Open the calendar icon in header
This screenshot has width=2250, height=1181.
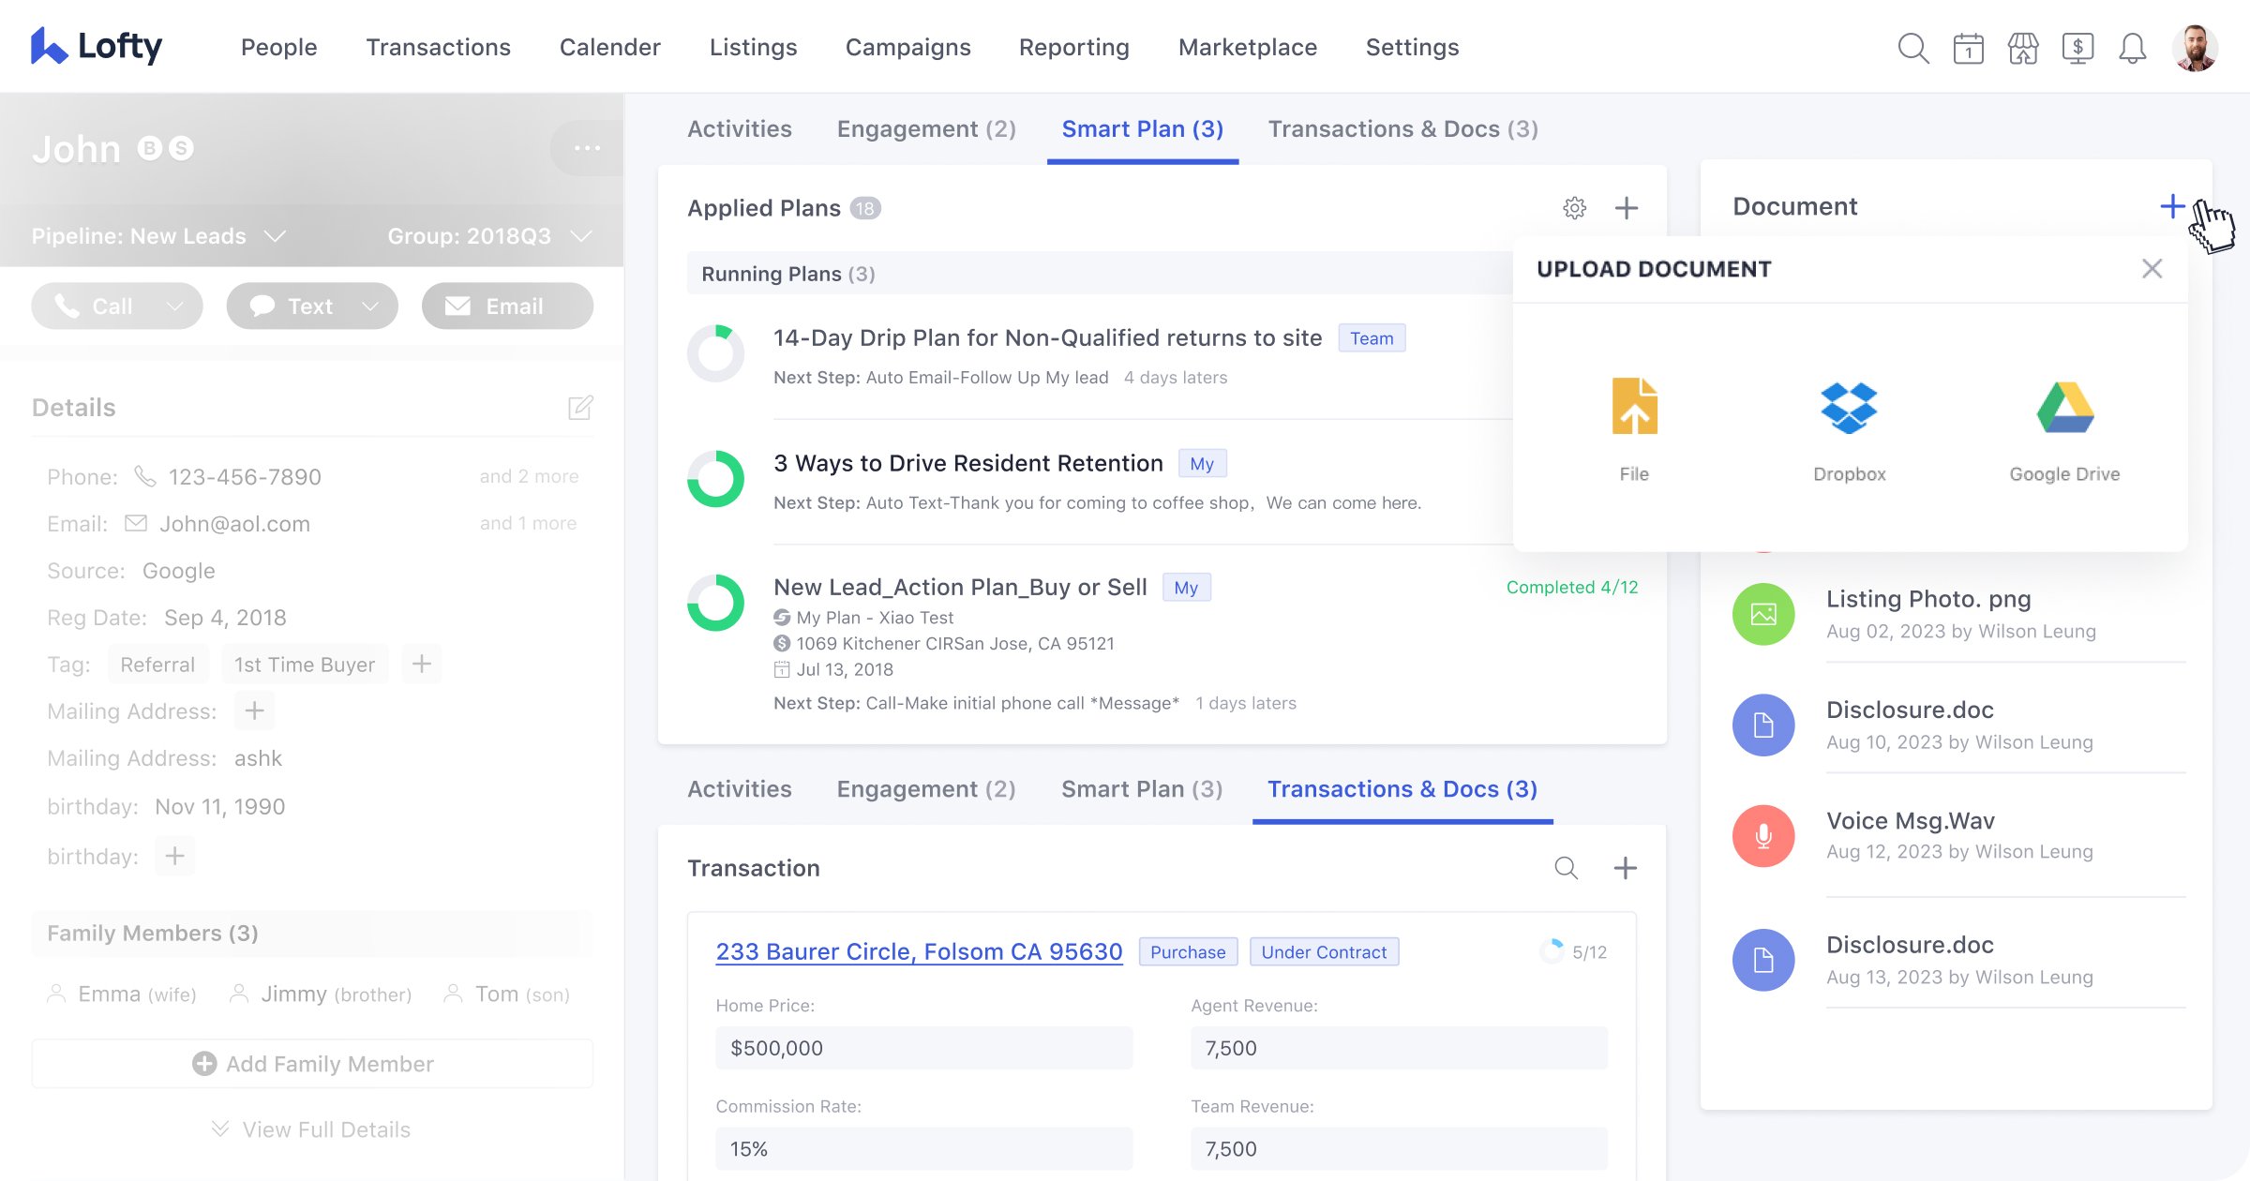coord(1968,48)
